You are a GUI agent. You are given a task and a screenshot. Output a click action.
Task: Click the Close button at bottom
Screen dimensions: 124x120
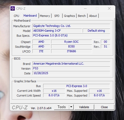coord(104,107)
